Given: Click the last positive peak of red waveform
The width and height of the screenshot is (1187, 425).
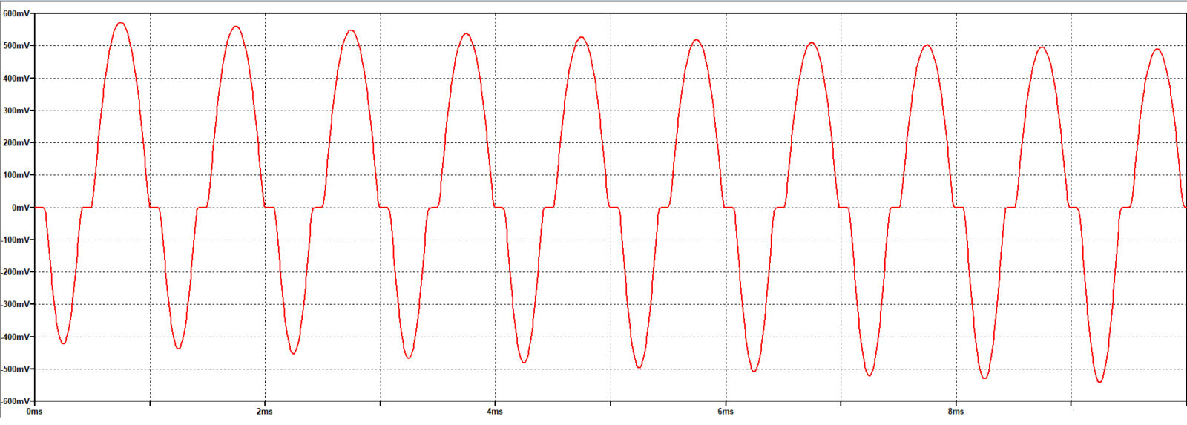Looking at the screenshot, I should [1157, 50].
